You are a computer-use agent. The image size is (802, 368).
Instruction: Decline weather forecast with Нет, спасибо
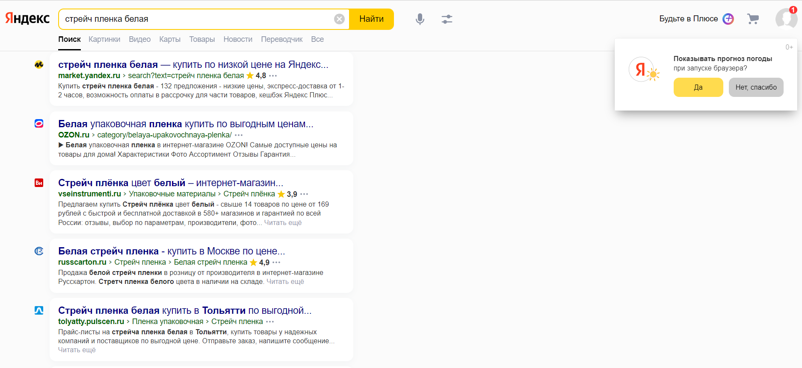756,87
